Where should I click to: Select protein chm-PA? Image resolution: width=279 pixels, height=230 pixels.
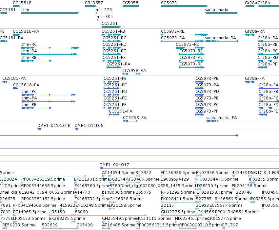pos(49,101)
